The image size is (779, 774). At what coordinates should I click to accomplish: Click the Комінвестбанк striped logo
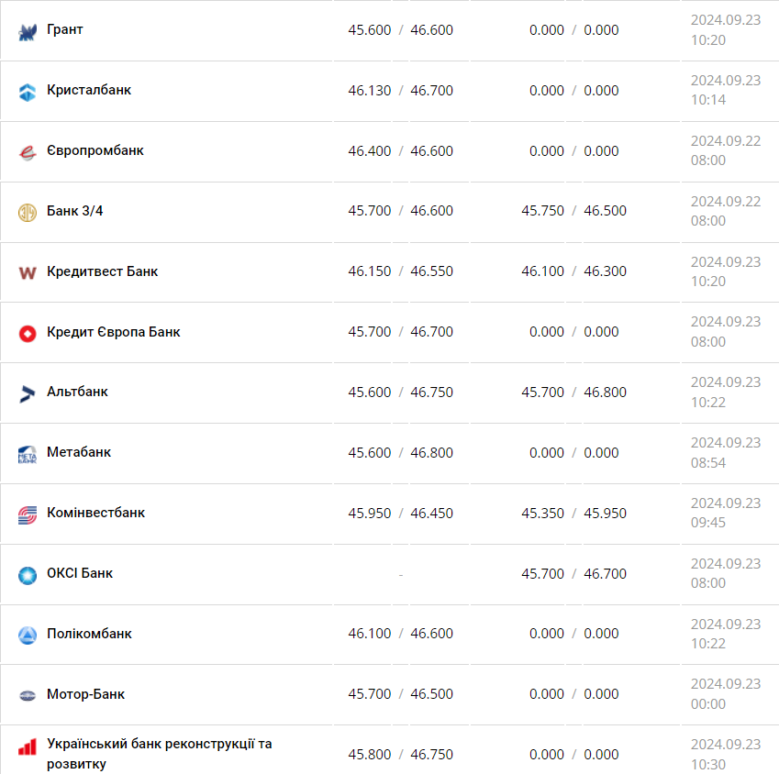click(x=27, y=514)
